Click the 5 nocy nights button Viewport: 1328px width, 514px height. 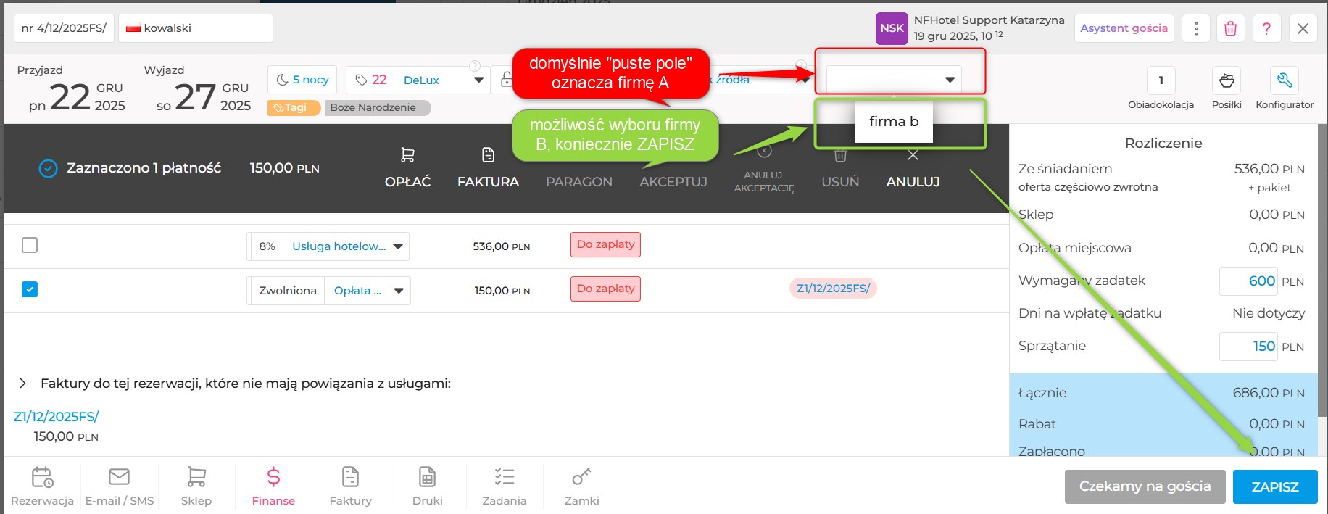tap(303, 80)
